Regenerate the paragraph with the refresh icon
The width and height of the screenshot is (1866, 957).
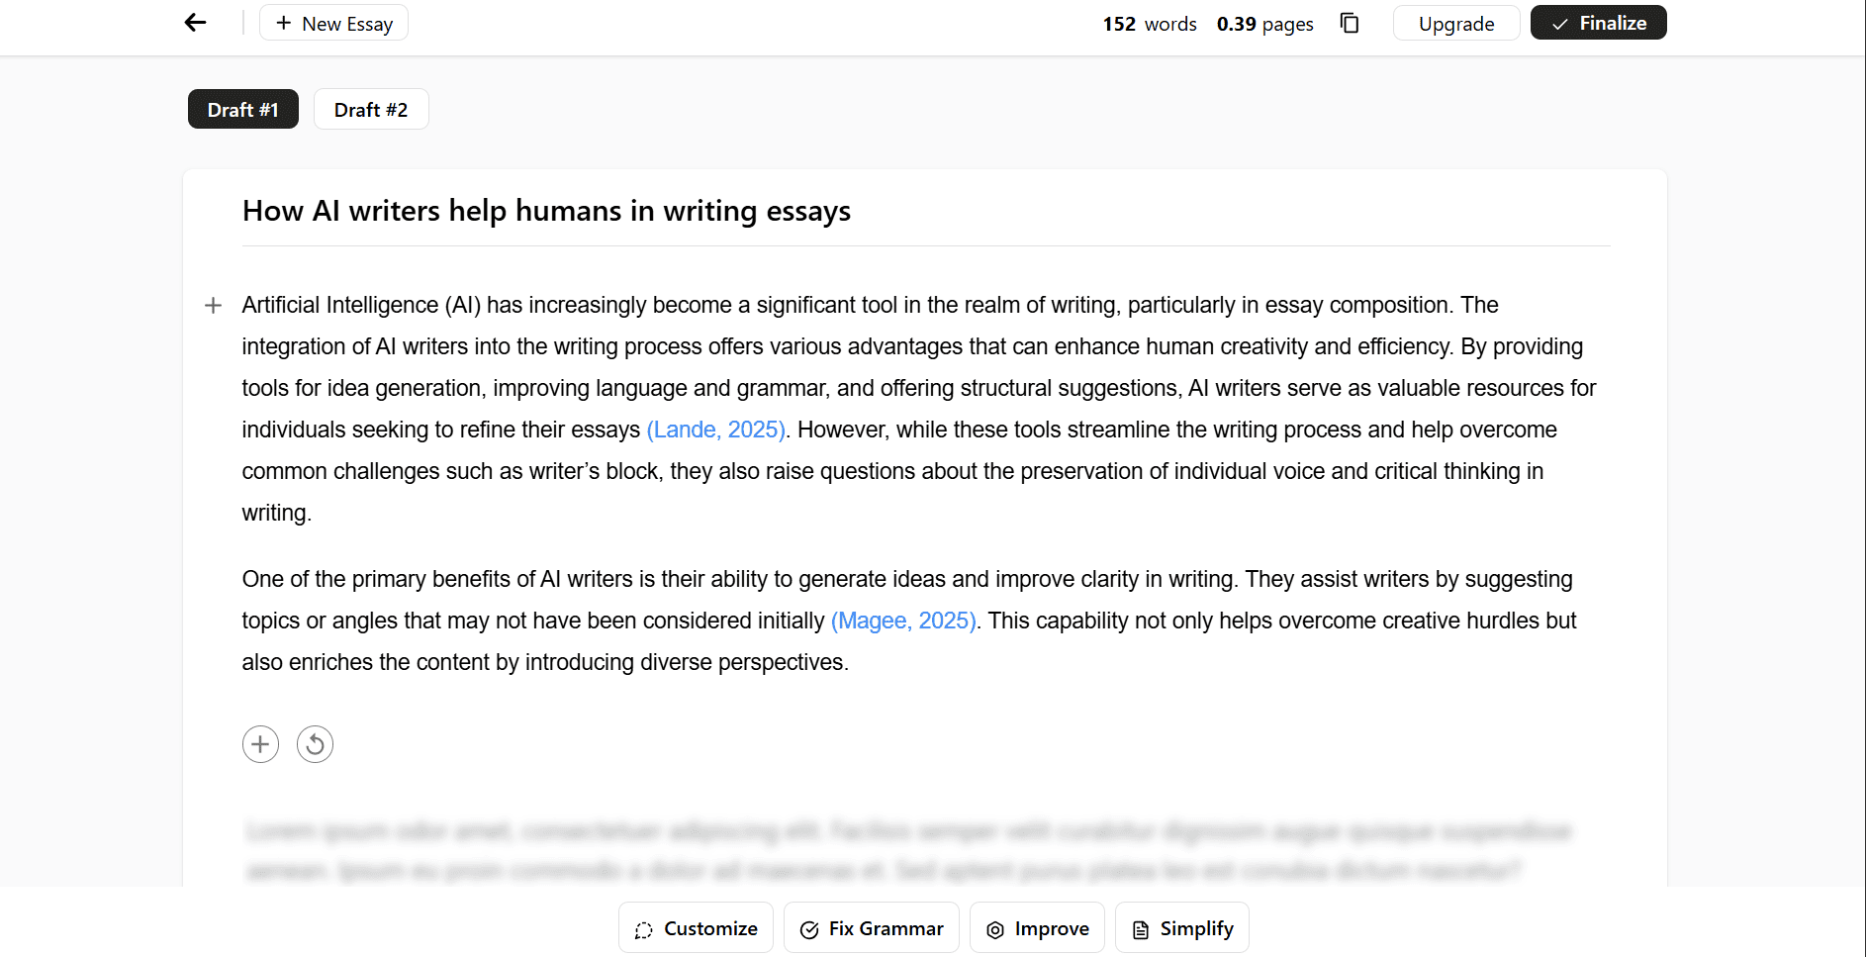point(315,743)
